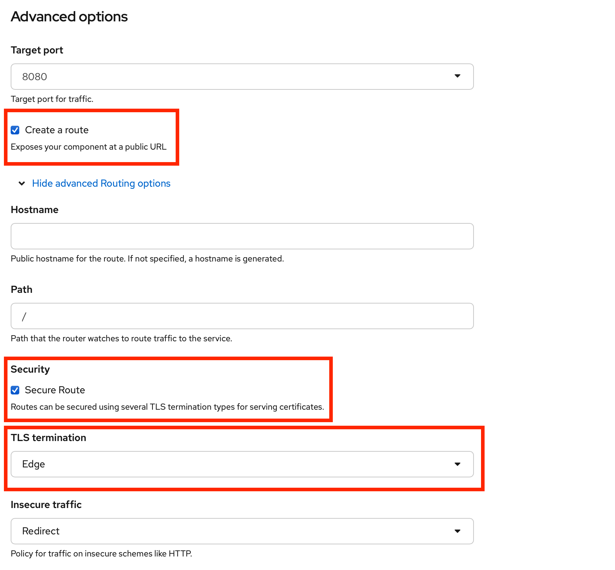This screenshot has height=570, width=615.
Task: Click the Secure Route label text
Action: pyautogui.click(x=55, y=390)
